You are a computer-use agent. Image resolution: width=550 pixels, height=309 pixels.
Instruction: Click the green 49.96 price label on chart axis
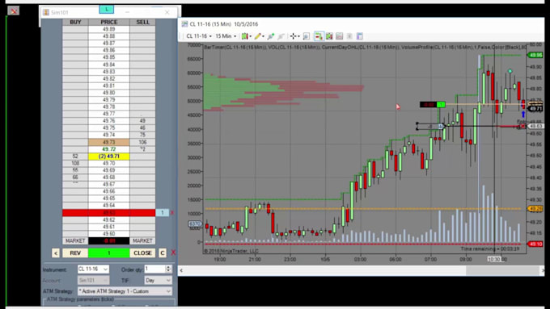coord(535,55)
